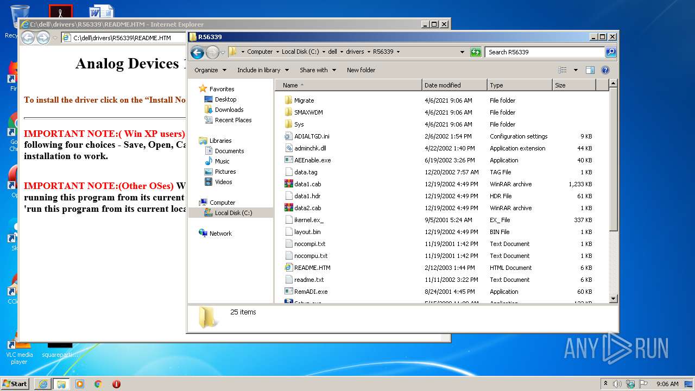695x391 pixels.
Task: Click the SMAXWDM folder icon
Action: (289, 112)
